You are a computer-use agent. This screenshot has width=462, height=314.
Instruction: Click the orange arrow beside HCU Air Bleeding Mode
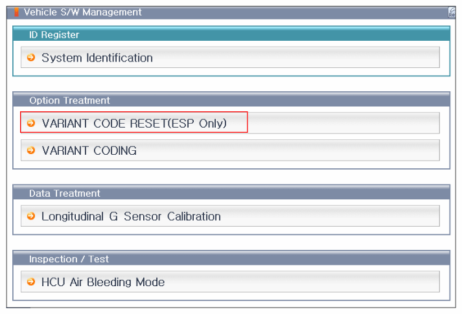(30, 282)
